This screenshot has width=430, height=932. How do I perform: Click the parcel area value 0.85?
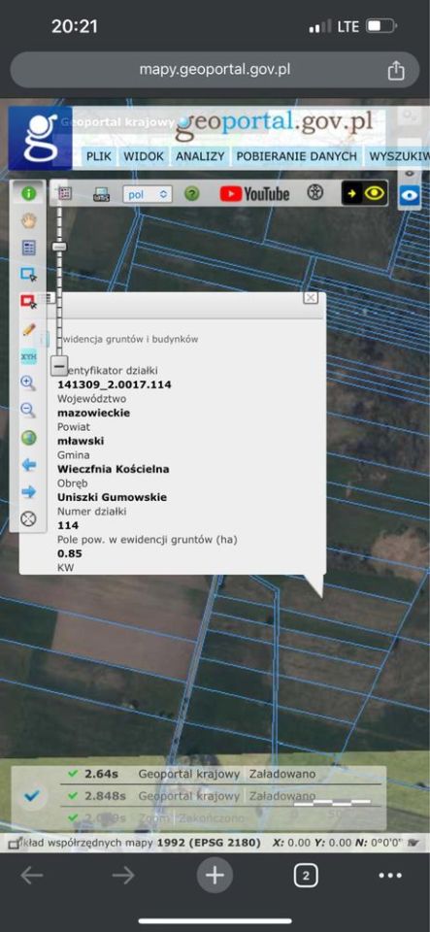[x=70, y=553]
